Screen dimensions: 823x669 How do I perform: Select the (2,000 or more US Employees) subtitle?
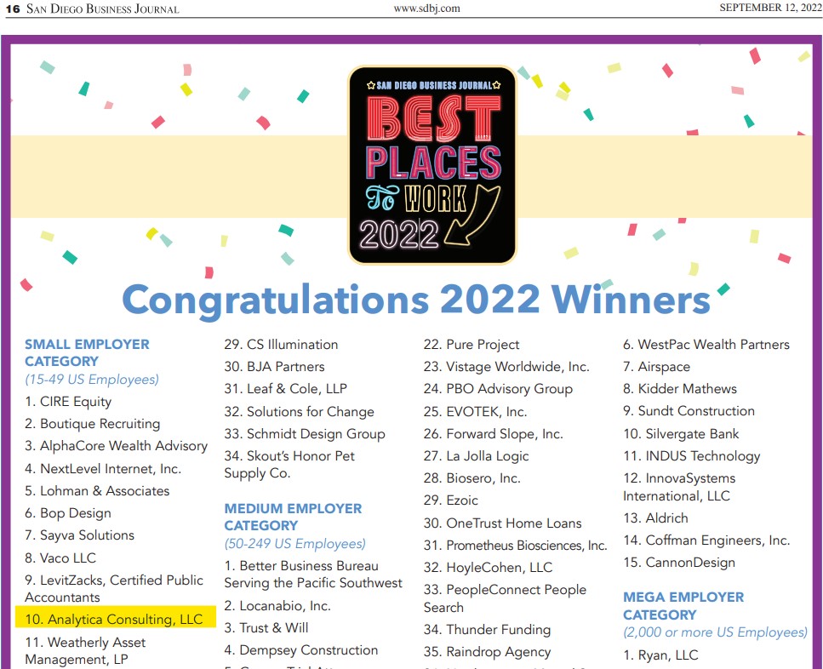pyautogui.click(x=715, y=632)
